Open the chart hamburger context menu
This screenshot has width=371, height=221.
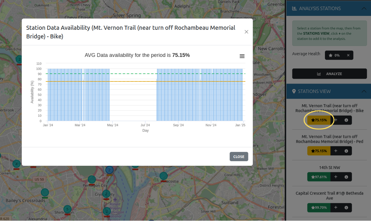tap(242, 56)
